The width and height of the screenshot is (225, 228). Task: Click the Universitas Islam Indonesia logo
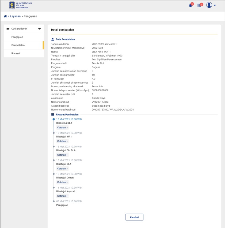click(20, 5)
